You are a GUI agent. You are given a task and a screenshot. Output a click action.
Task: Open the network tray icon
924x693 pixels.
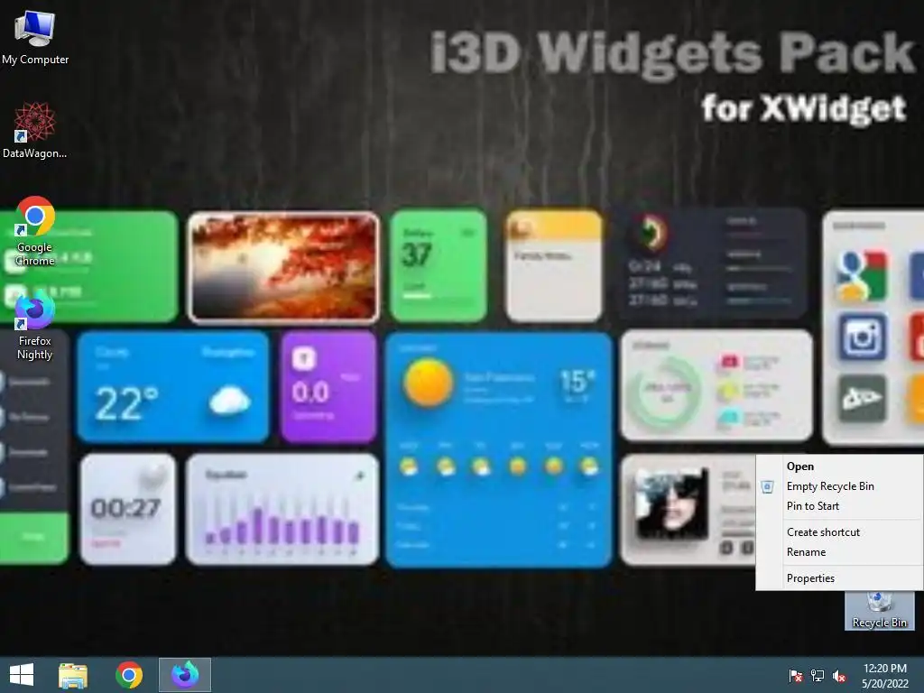coord(818,675)
